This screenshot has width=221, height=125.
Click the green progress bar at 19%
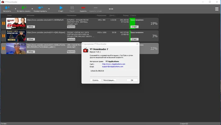(133, 23)
